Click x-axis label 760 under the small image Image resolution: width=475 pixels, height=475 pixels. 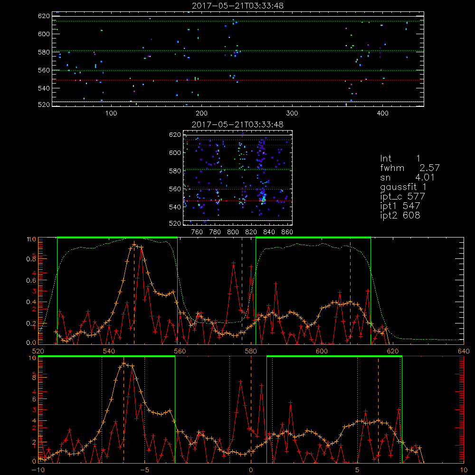pos(197,232)
